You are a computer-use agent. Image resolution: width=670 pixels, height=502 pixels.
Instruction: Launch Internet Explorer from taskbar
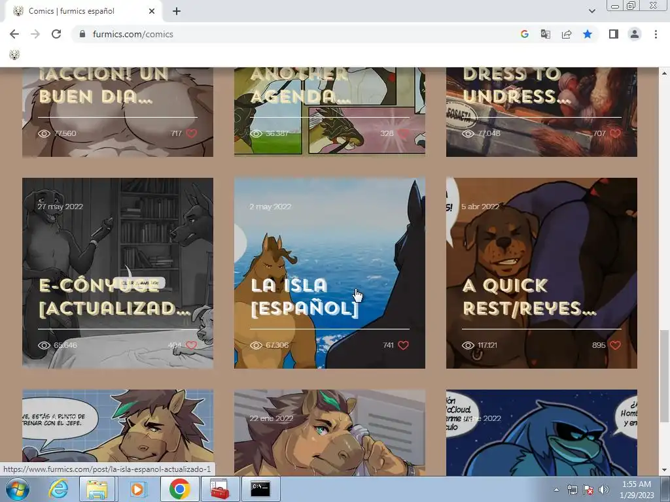pyautogui.click(x=58, y=489)
